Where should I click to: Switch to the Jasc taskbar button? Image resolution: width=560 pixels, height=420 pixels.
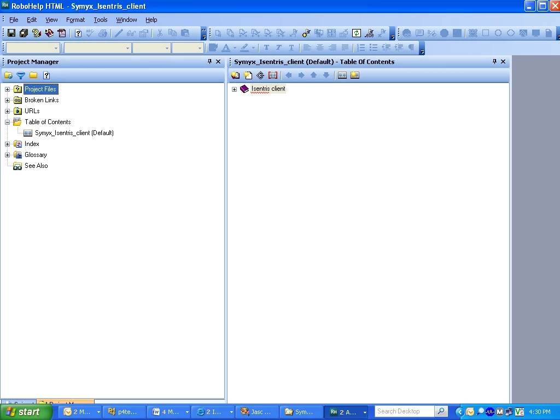pos(256,412)
